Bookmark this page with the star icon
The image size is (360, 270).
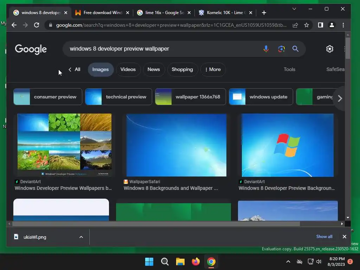(307, 25)
